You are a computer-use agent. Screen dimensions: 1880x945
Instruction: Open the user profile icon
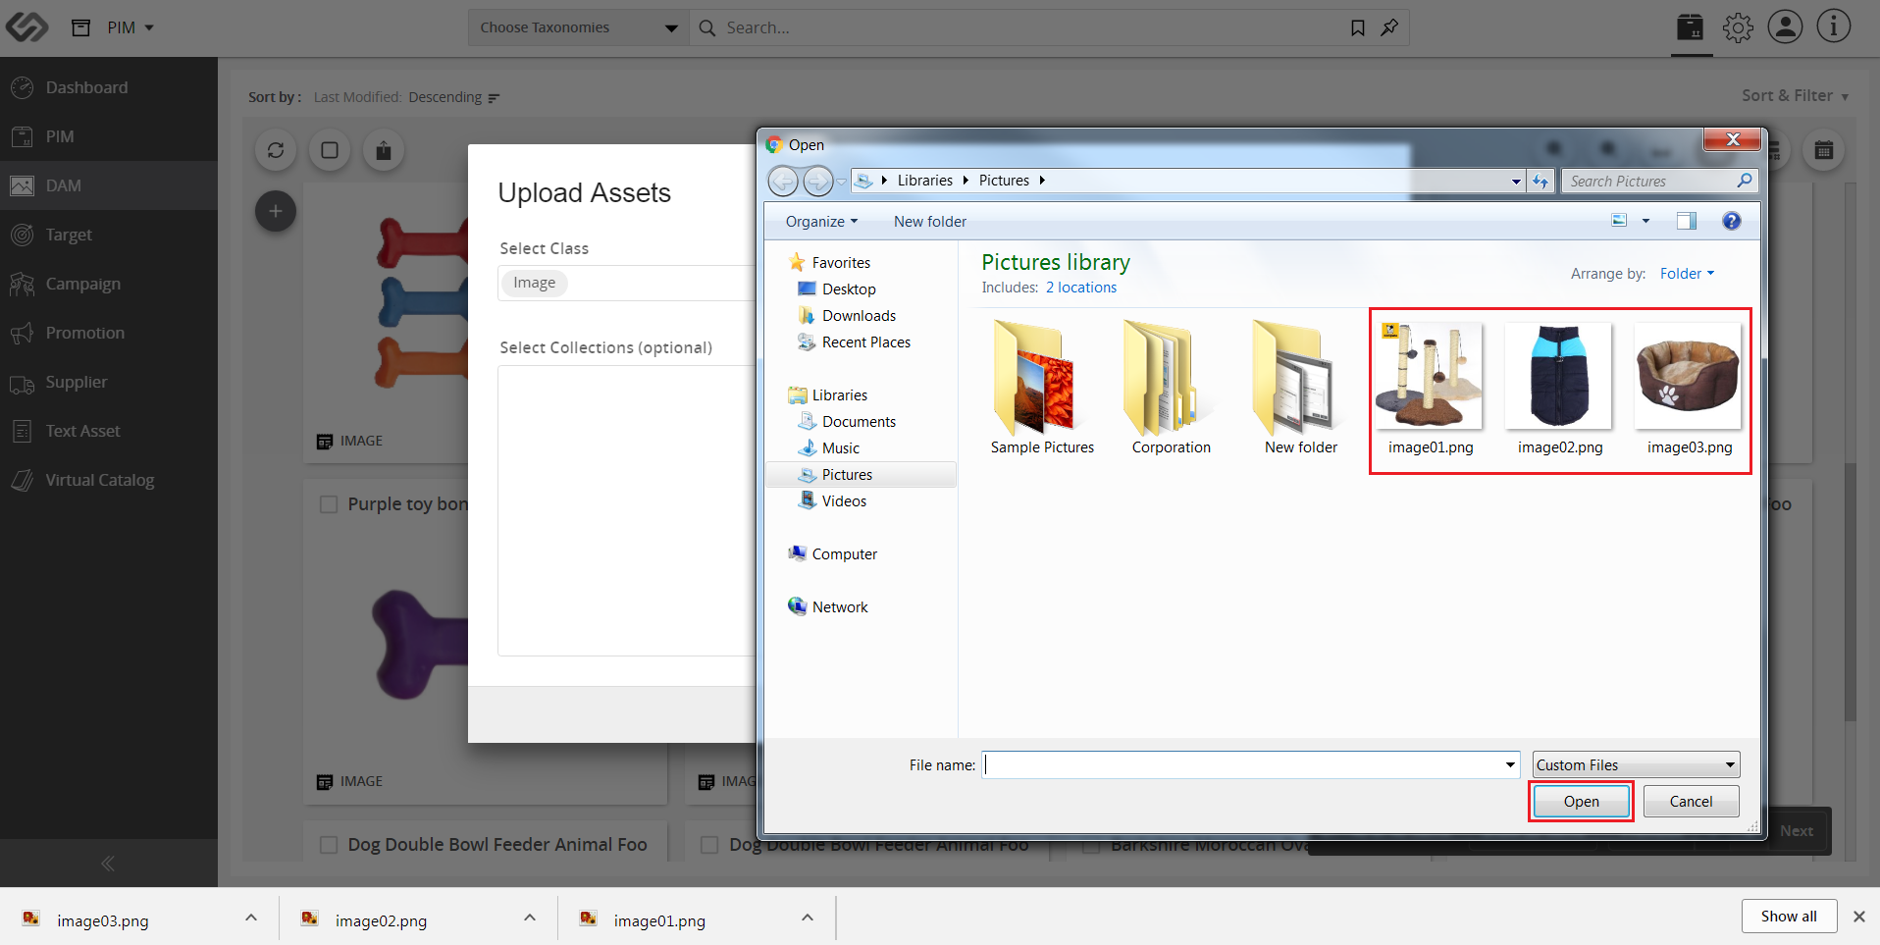tap(1786, 27)
